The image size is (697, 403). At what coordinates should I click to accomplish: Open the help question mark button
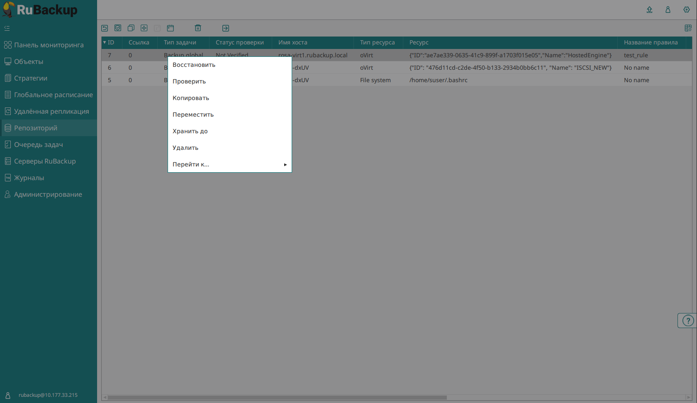[688, 320]
